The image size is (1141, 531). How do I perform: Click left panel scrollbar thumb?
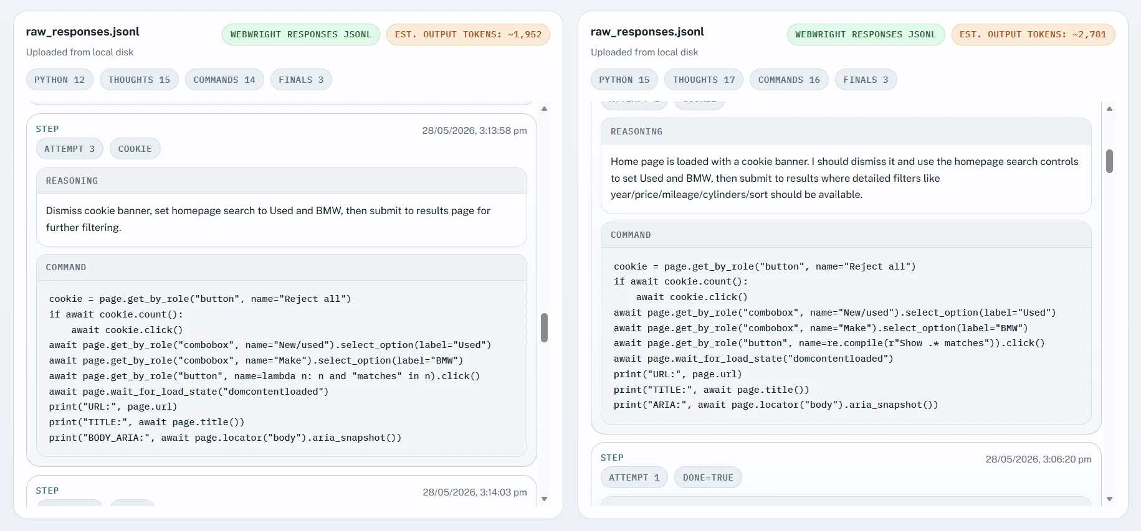tap(544, 327)
